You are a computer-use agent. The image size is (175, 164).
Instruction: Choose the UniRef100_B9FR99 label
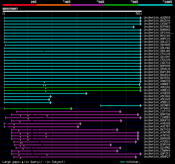tap(157, 66)
